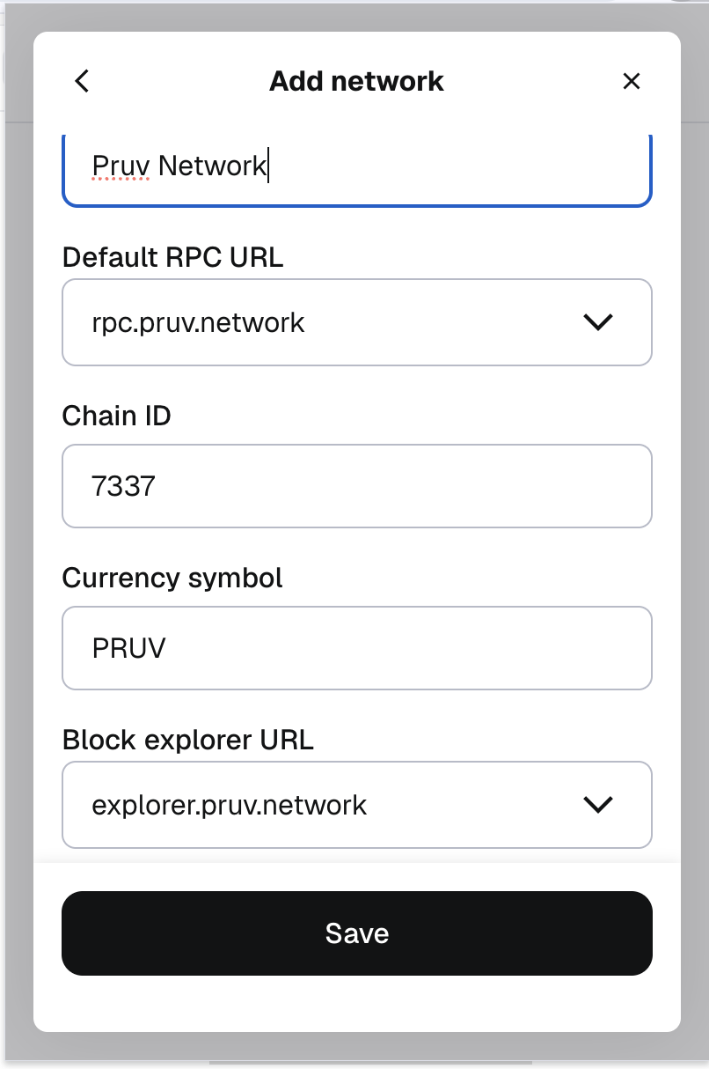
Task: Expand the Default RPC URL dropdown arrow
Action: click(x=597, y=322)
